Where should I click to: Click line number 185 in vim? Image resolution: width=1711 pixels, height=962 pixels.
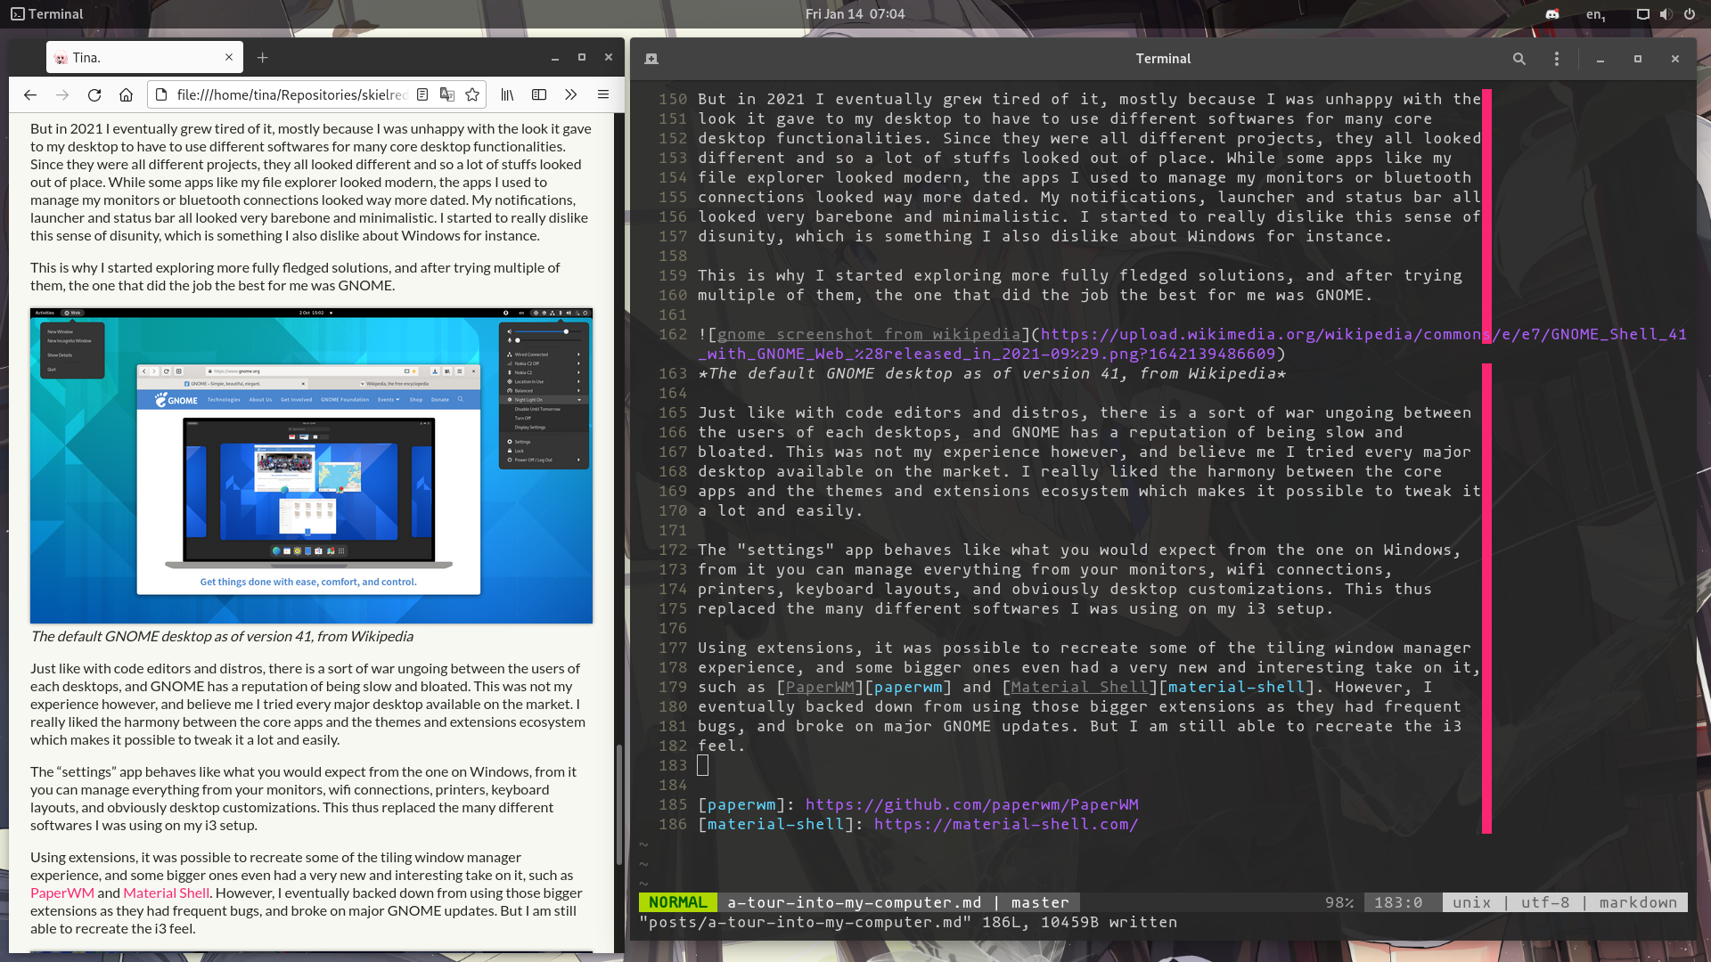pyautogui.click(x=673, y=804)
